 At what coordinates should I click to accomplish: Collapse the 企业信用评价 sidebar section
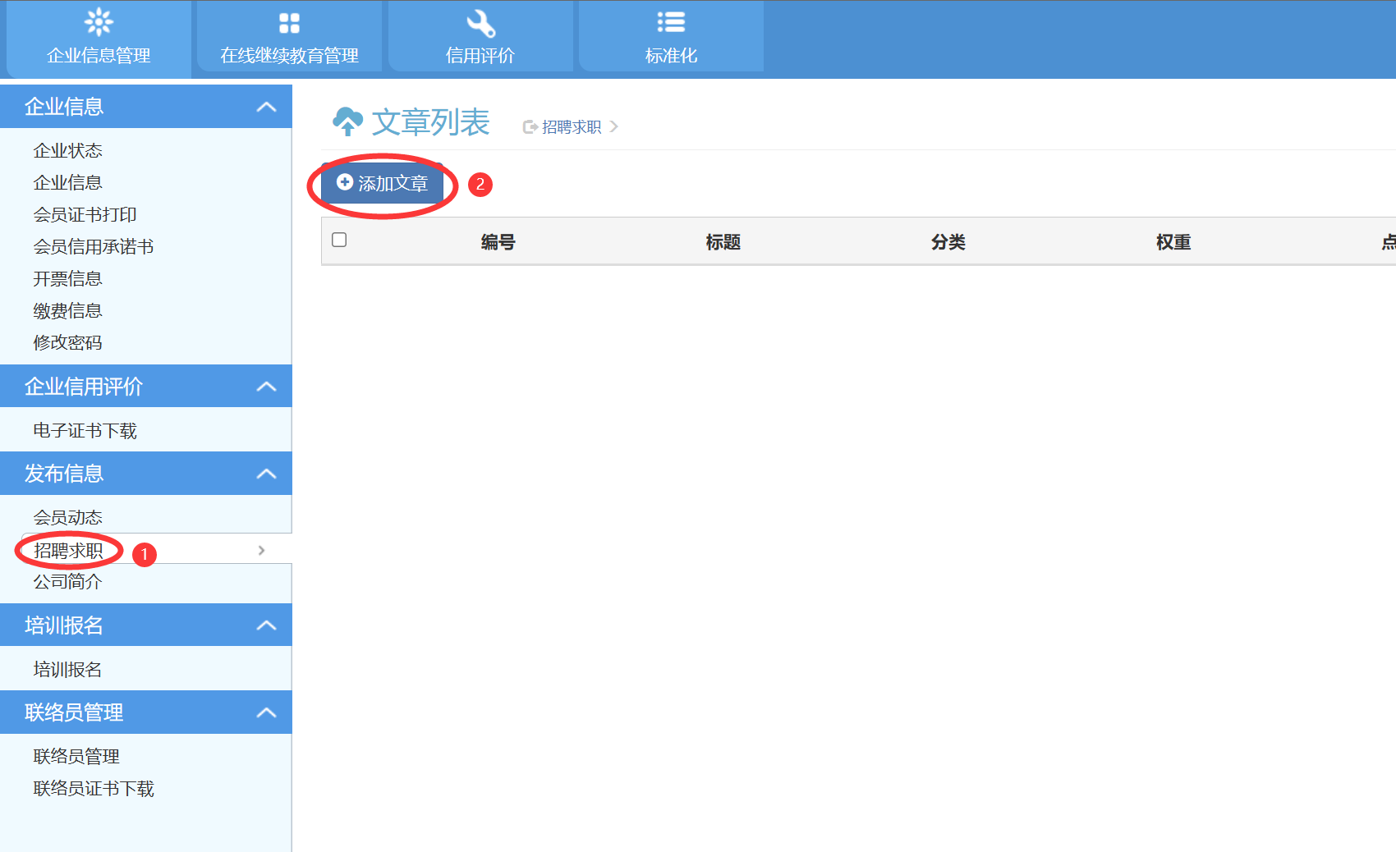266,387
